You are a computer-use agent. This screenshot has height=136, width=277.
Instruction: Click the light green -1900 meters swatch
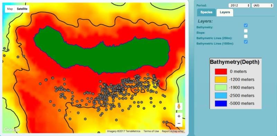(x=221, y=87)
